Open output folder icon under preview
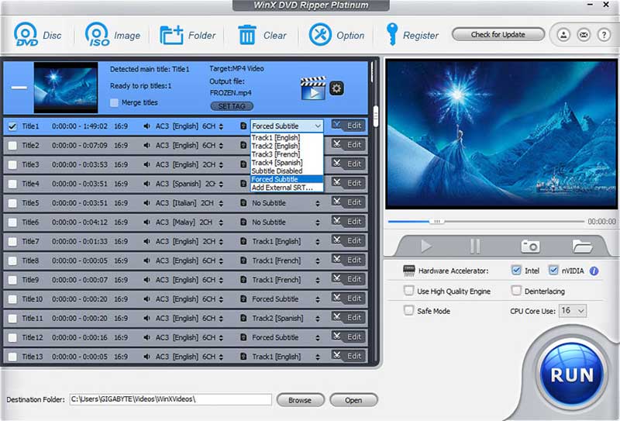 click(x=582, y=246)
